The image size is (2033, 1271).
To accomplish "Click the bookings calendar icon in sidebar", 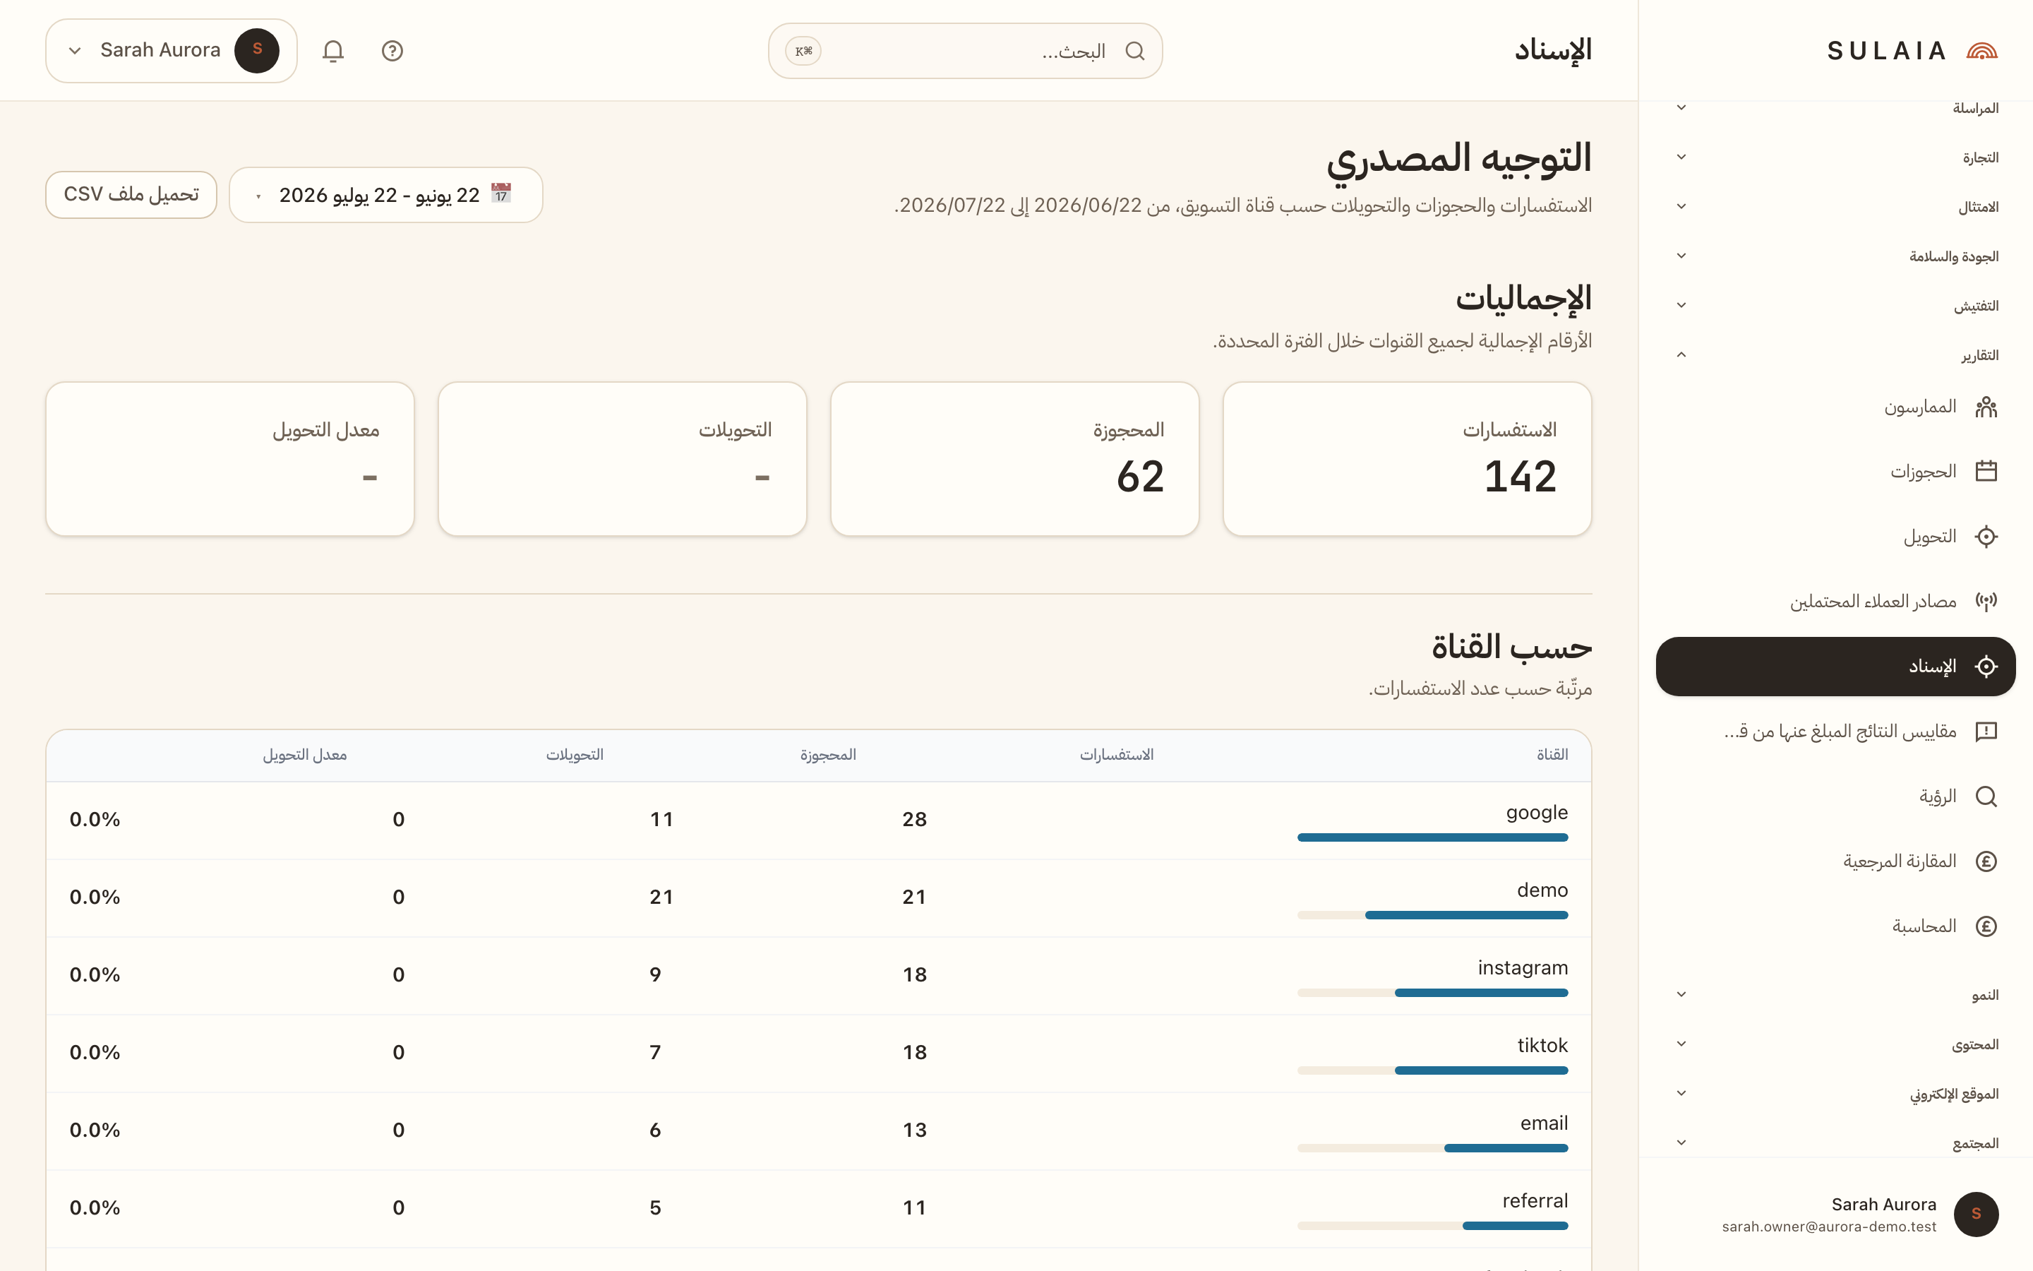I will [x=1986, y=472].
